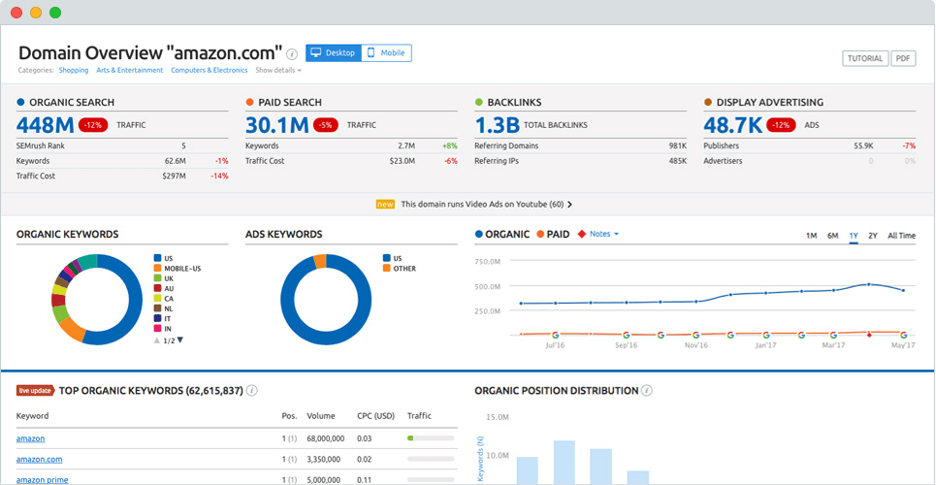Screen dimensions: 936x485
Task: Open the 'amazon' keyword link
Action: [30, 438]
